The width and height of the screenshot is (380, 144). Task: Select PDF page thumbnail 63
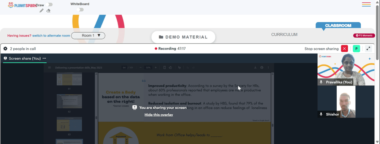click(69, 124)
